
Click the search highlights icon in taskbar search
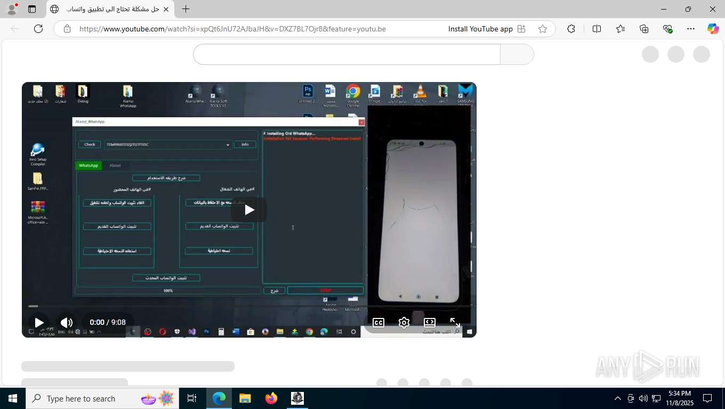tap(158, 398)
